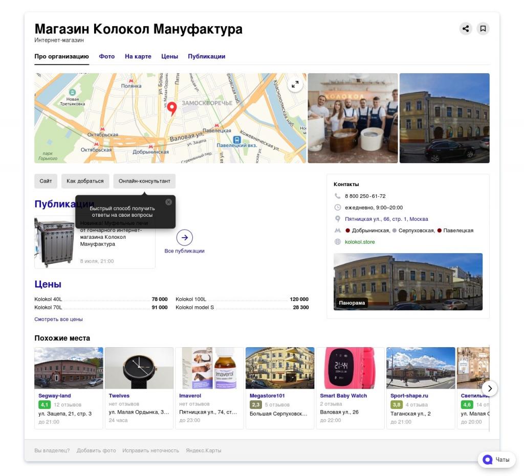This screenshot has width=524, height=476.
Task: Open the Фото tab
Action: pyautogui.click(x=106, y=56)
